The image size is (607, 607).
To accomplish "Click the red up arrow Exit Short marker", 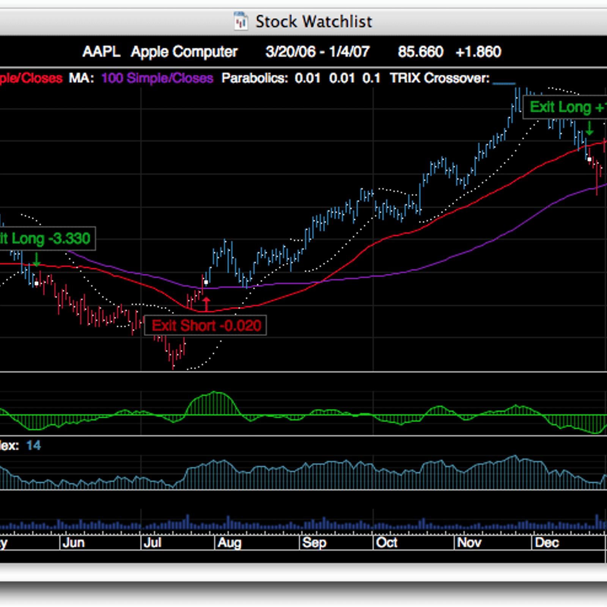I will [206, 304].
